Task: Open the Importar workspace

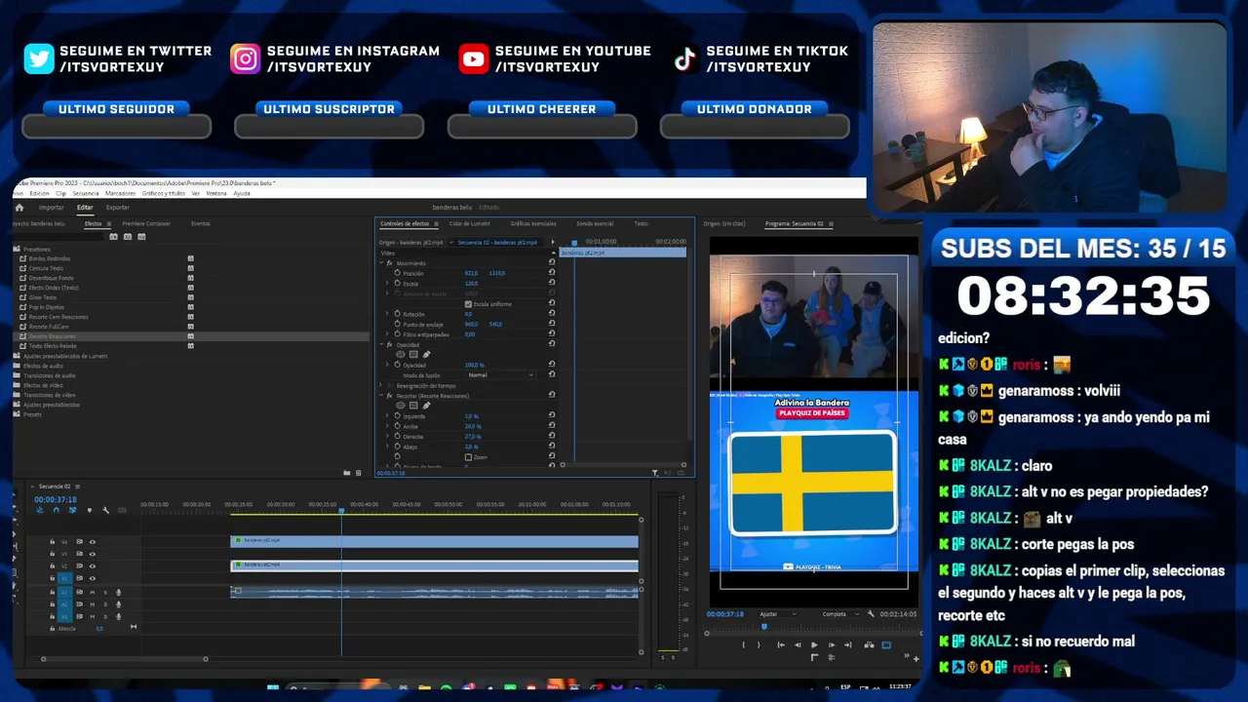Action: [x=52, y=208]
